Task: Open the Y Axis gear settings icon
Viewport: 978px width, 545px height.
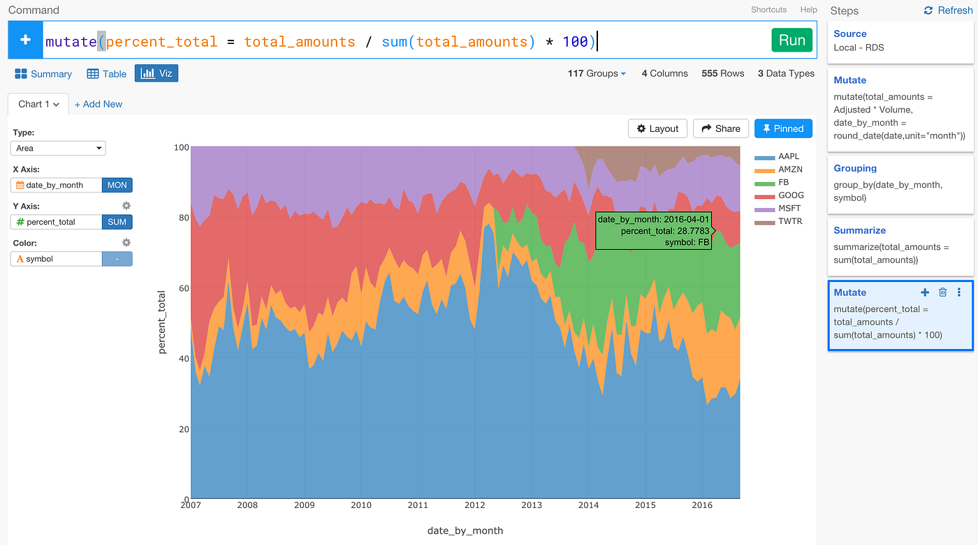Action: click(x=126, y=205)
